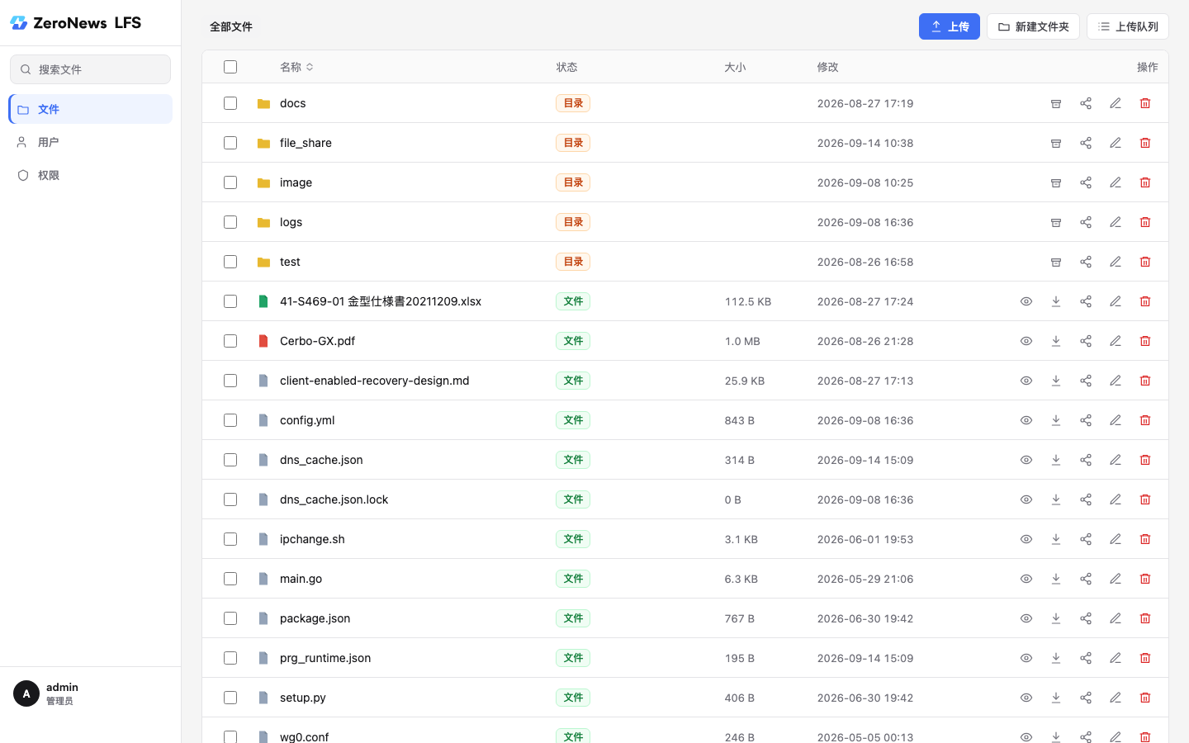Share the file_share folder
Screen dimensions: 1189x743
(x=1086, y=143)
